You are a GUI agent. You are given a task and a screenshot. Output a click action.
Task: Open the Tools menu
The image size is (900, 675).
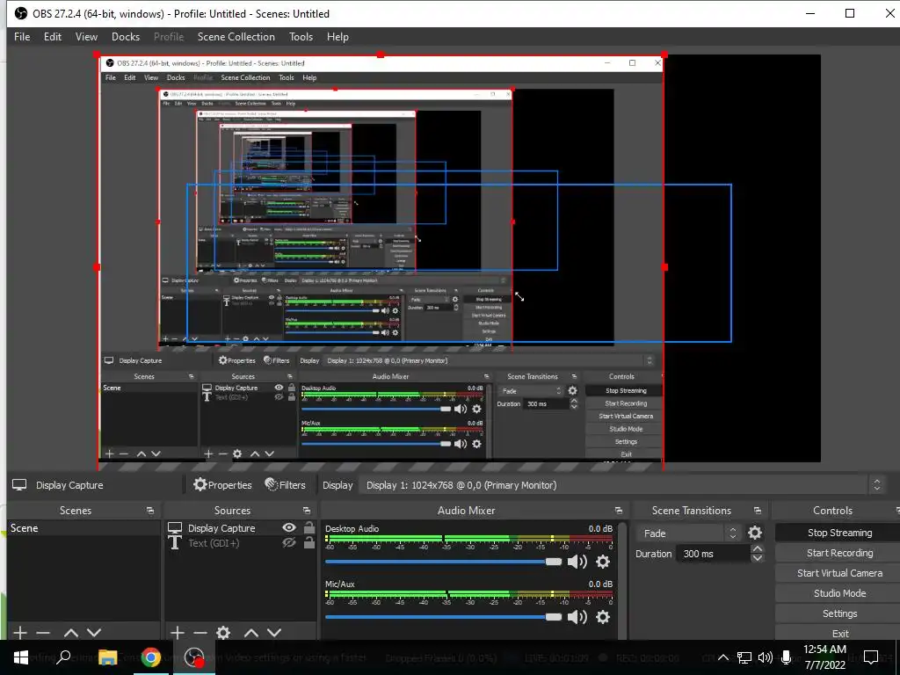[301, 37]
